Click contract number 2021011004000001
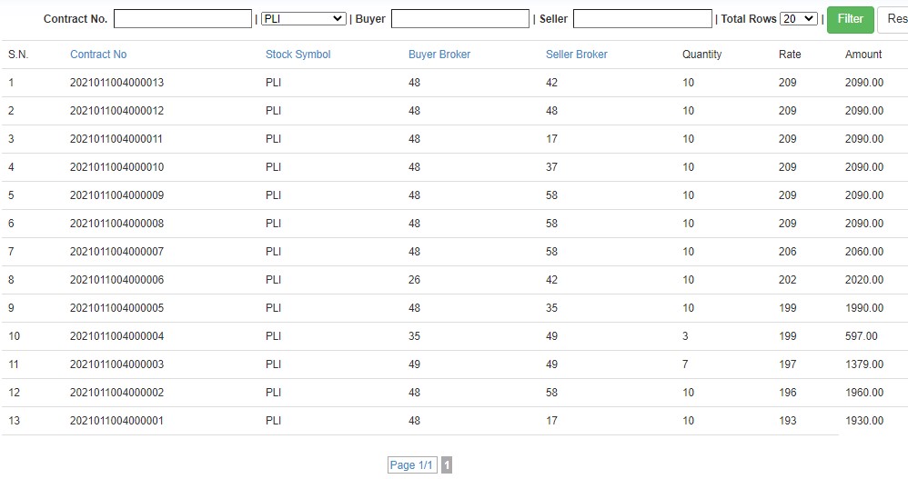 [116, 421]
